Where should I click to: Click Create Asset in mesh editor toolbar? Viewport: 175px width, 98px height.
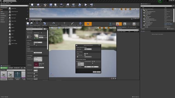pos(45,24)
